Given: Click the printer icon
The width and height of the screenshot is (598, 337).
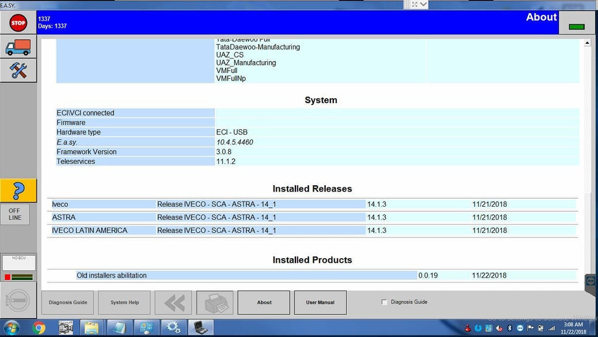Looking at the screenshot, I should pyautogui.click(x=215, y=303).
